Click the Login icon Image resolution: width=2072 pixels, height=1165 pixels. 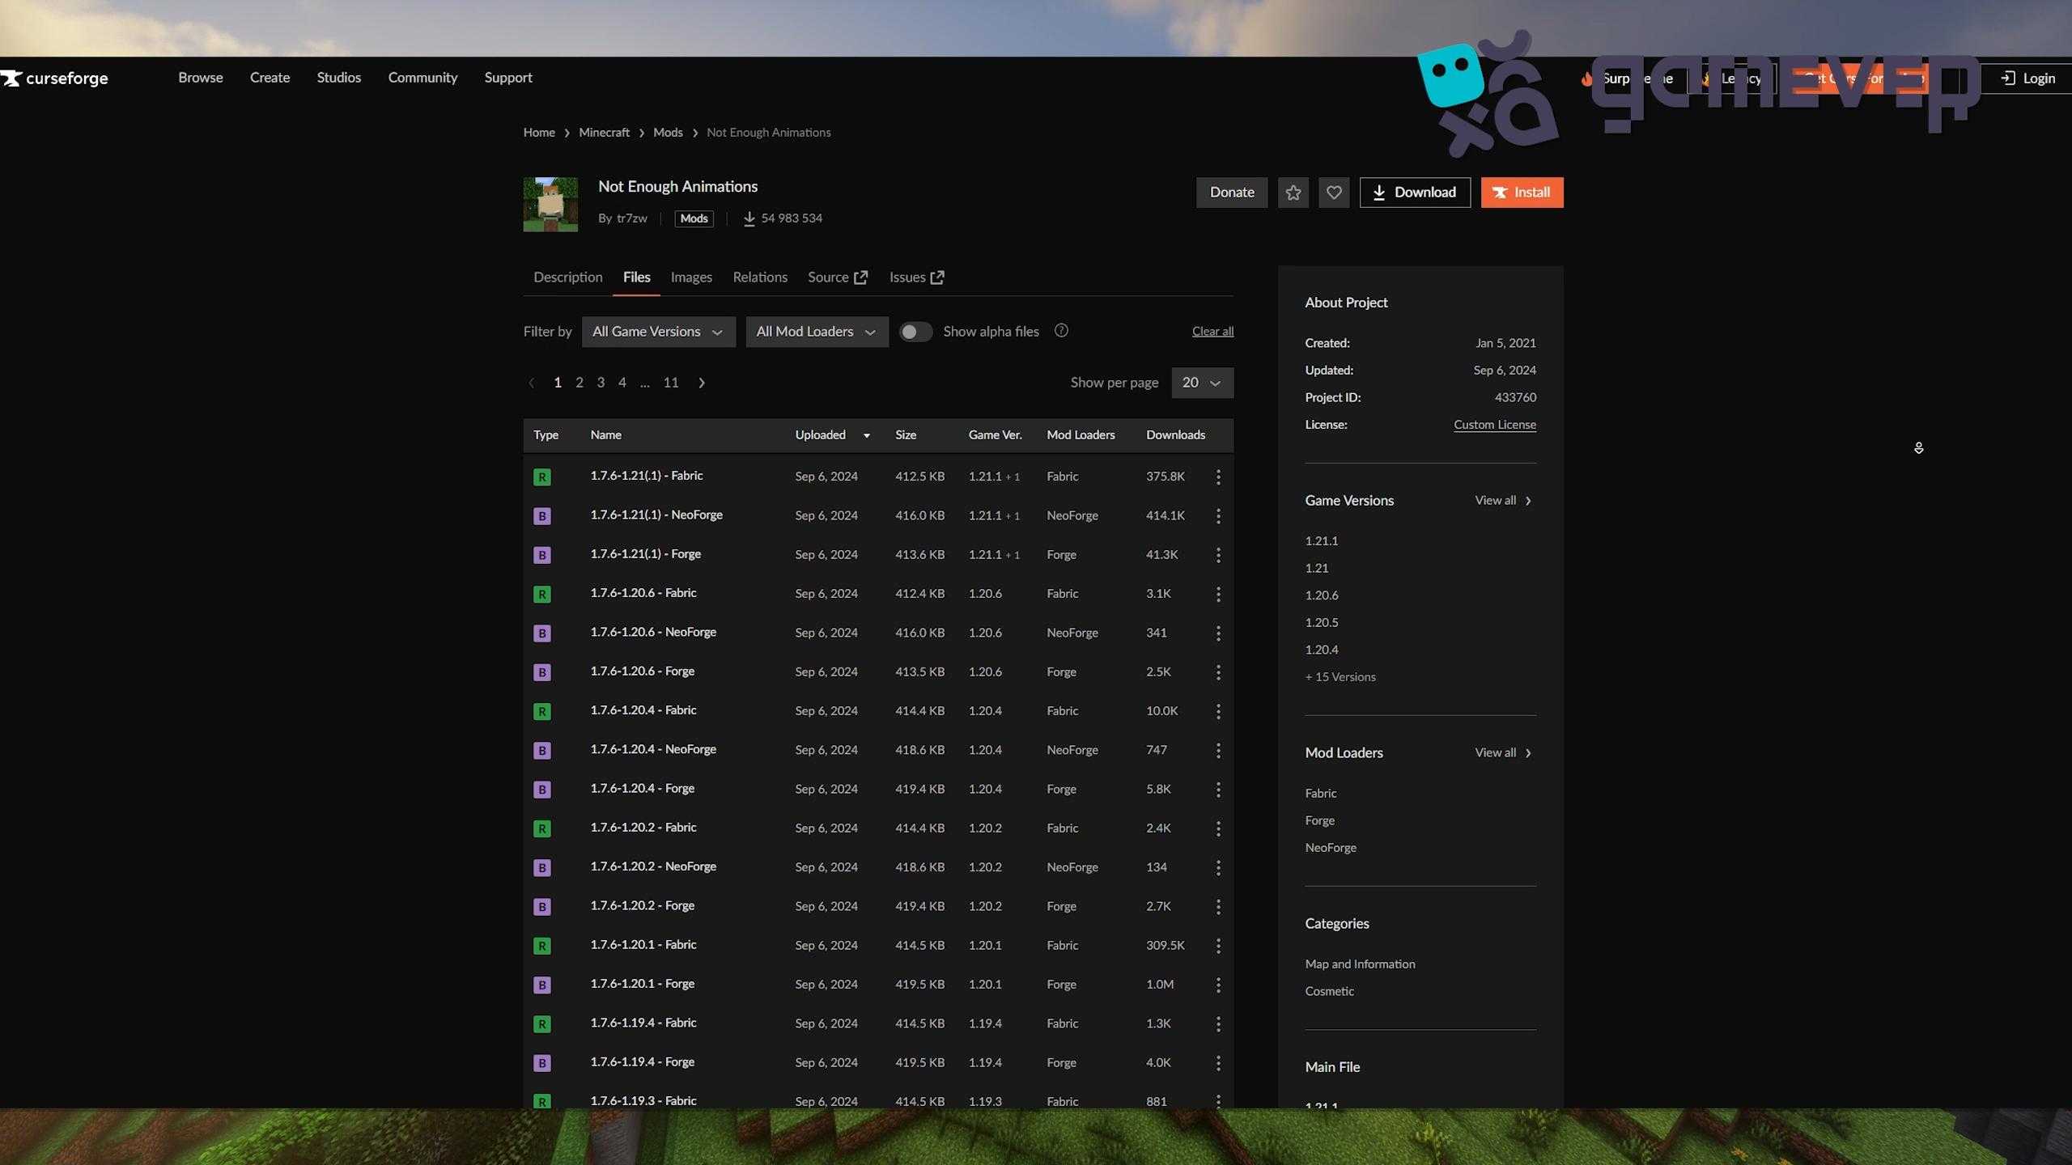(x=2008, y=78)
